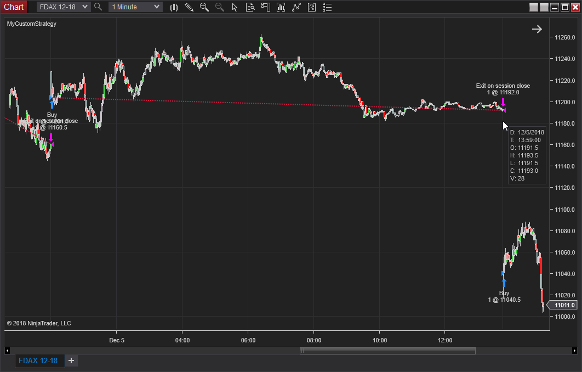
Task: Click the D: 12/5/2018 tooltip line
Action: (x=527, y=132)
